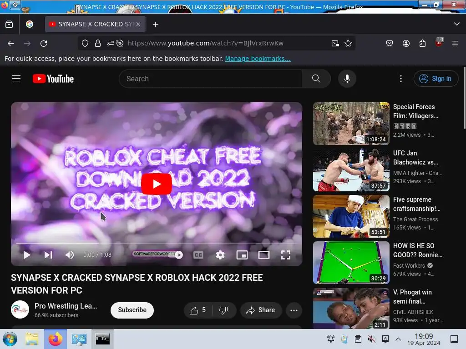Open V. Phogat win semi final video

click(x=351, y=309)
